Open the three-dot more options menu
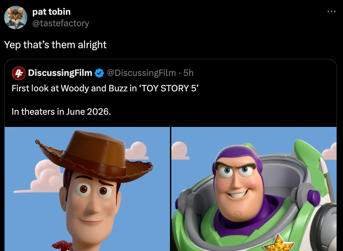343x251 pixels. (331, 12)
